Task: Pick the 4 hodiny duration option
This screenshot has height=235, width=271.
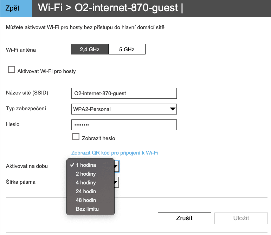Action: 86,183
